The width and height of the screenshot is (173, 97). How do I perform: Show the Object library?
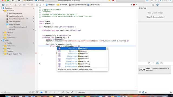157,63
